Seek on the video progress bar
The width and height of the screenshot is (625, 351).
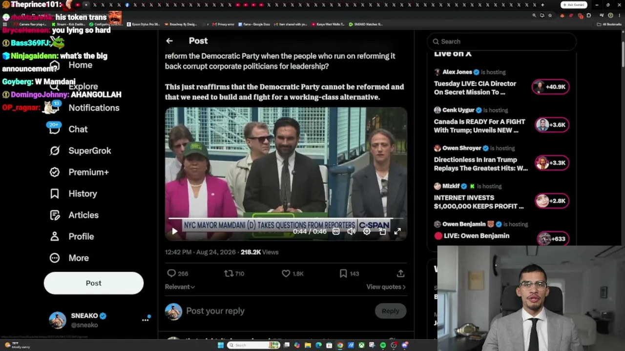click(x=286, y=218)
